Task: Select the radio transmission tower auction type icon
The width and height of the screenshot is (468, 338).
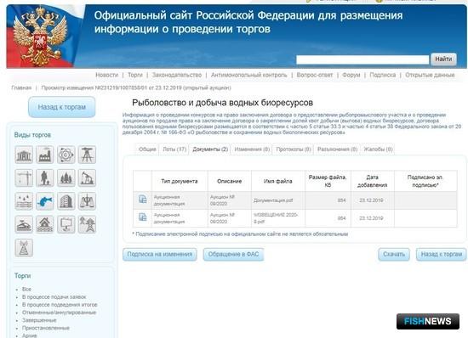Action: tap(24, 248)
